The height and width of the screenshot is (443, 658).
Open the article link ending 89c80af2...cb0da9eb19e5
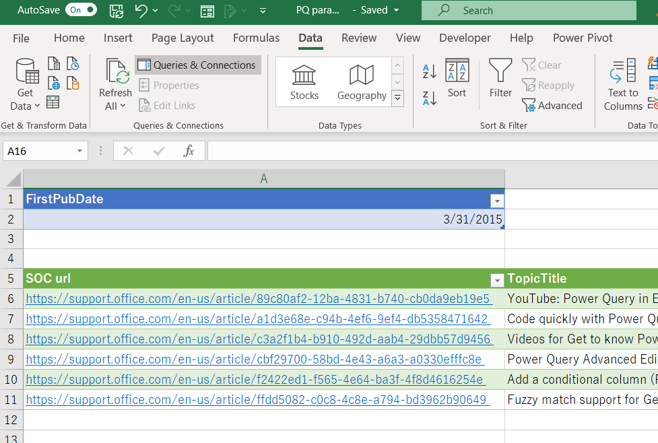click(258, 299)
